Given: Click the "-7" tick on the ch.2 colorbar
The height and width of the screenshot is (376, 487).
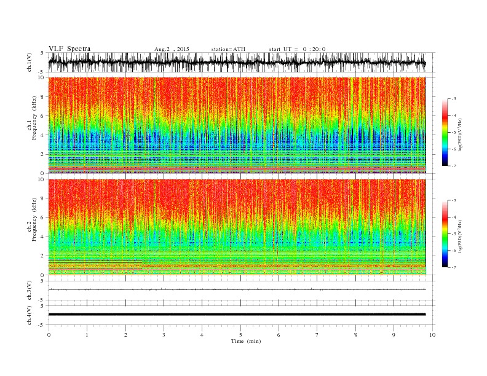Looking at the screenshot, I should point(454,267).
